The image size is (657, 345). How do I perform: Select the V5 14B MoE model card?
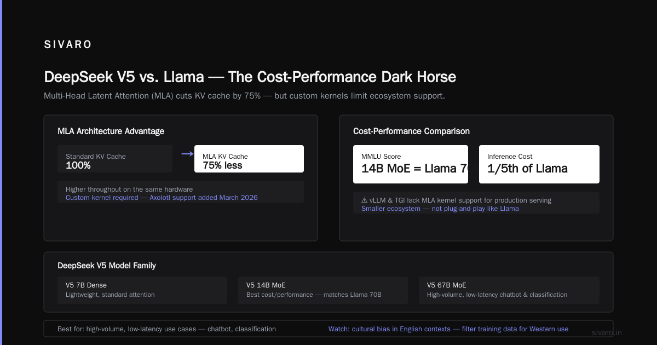click(323, 290)
